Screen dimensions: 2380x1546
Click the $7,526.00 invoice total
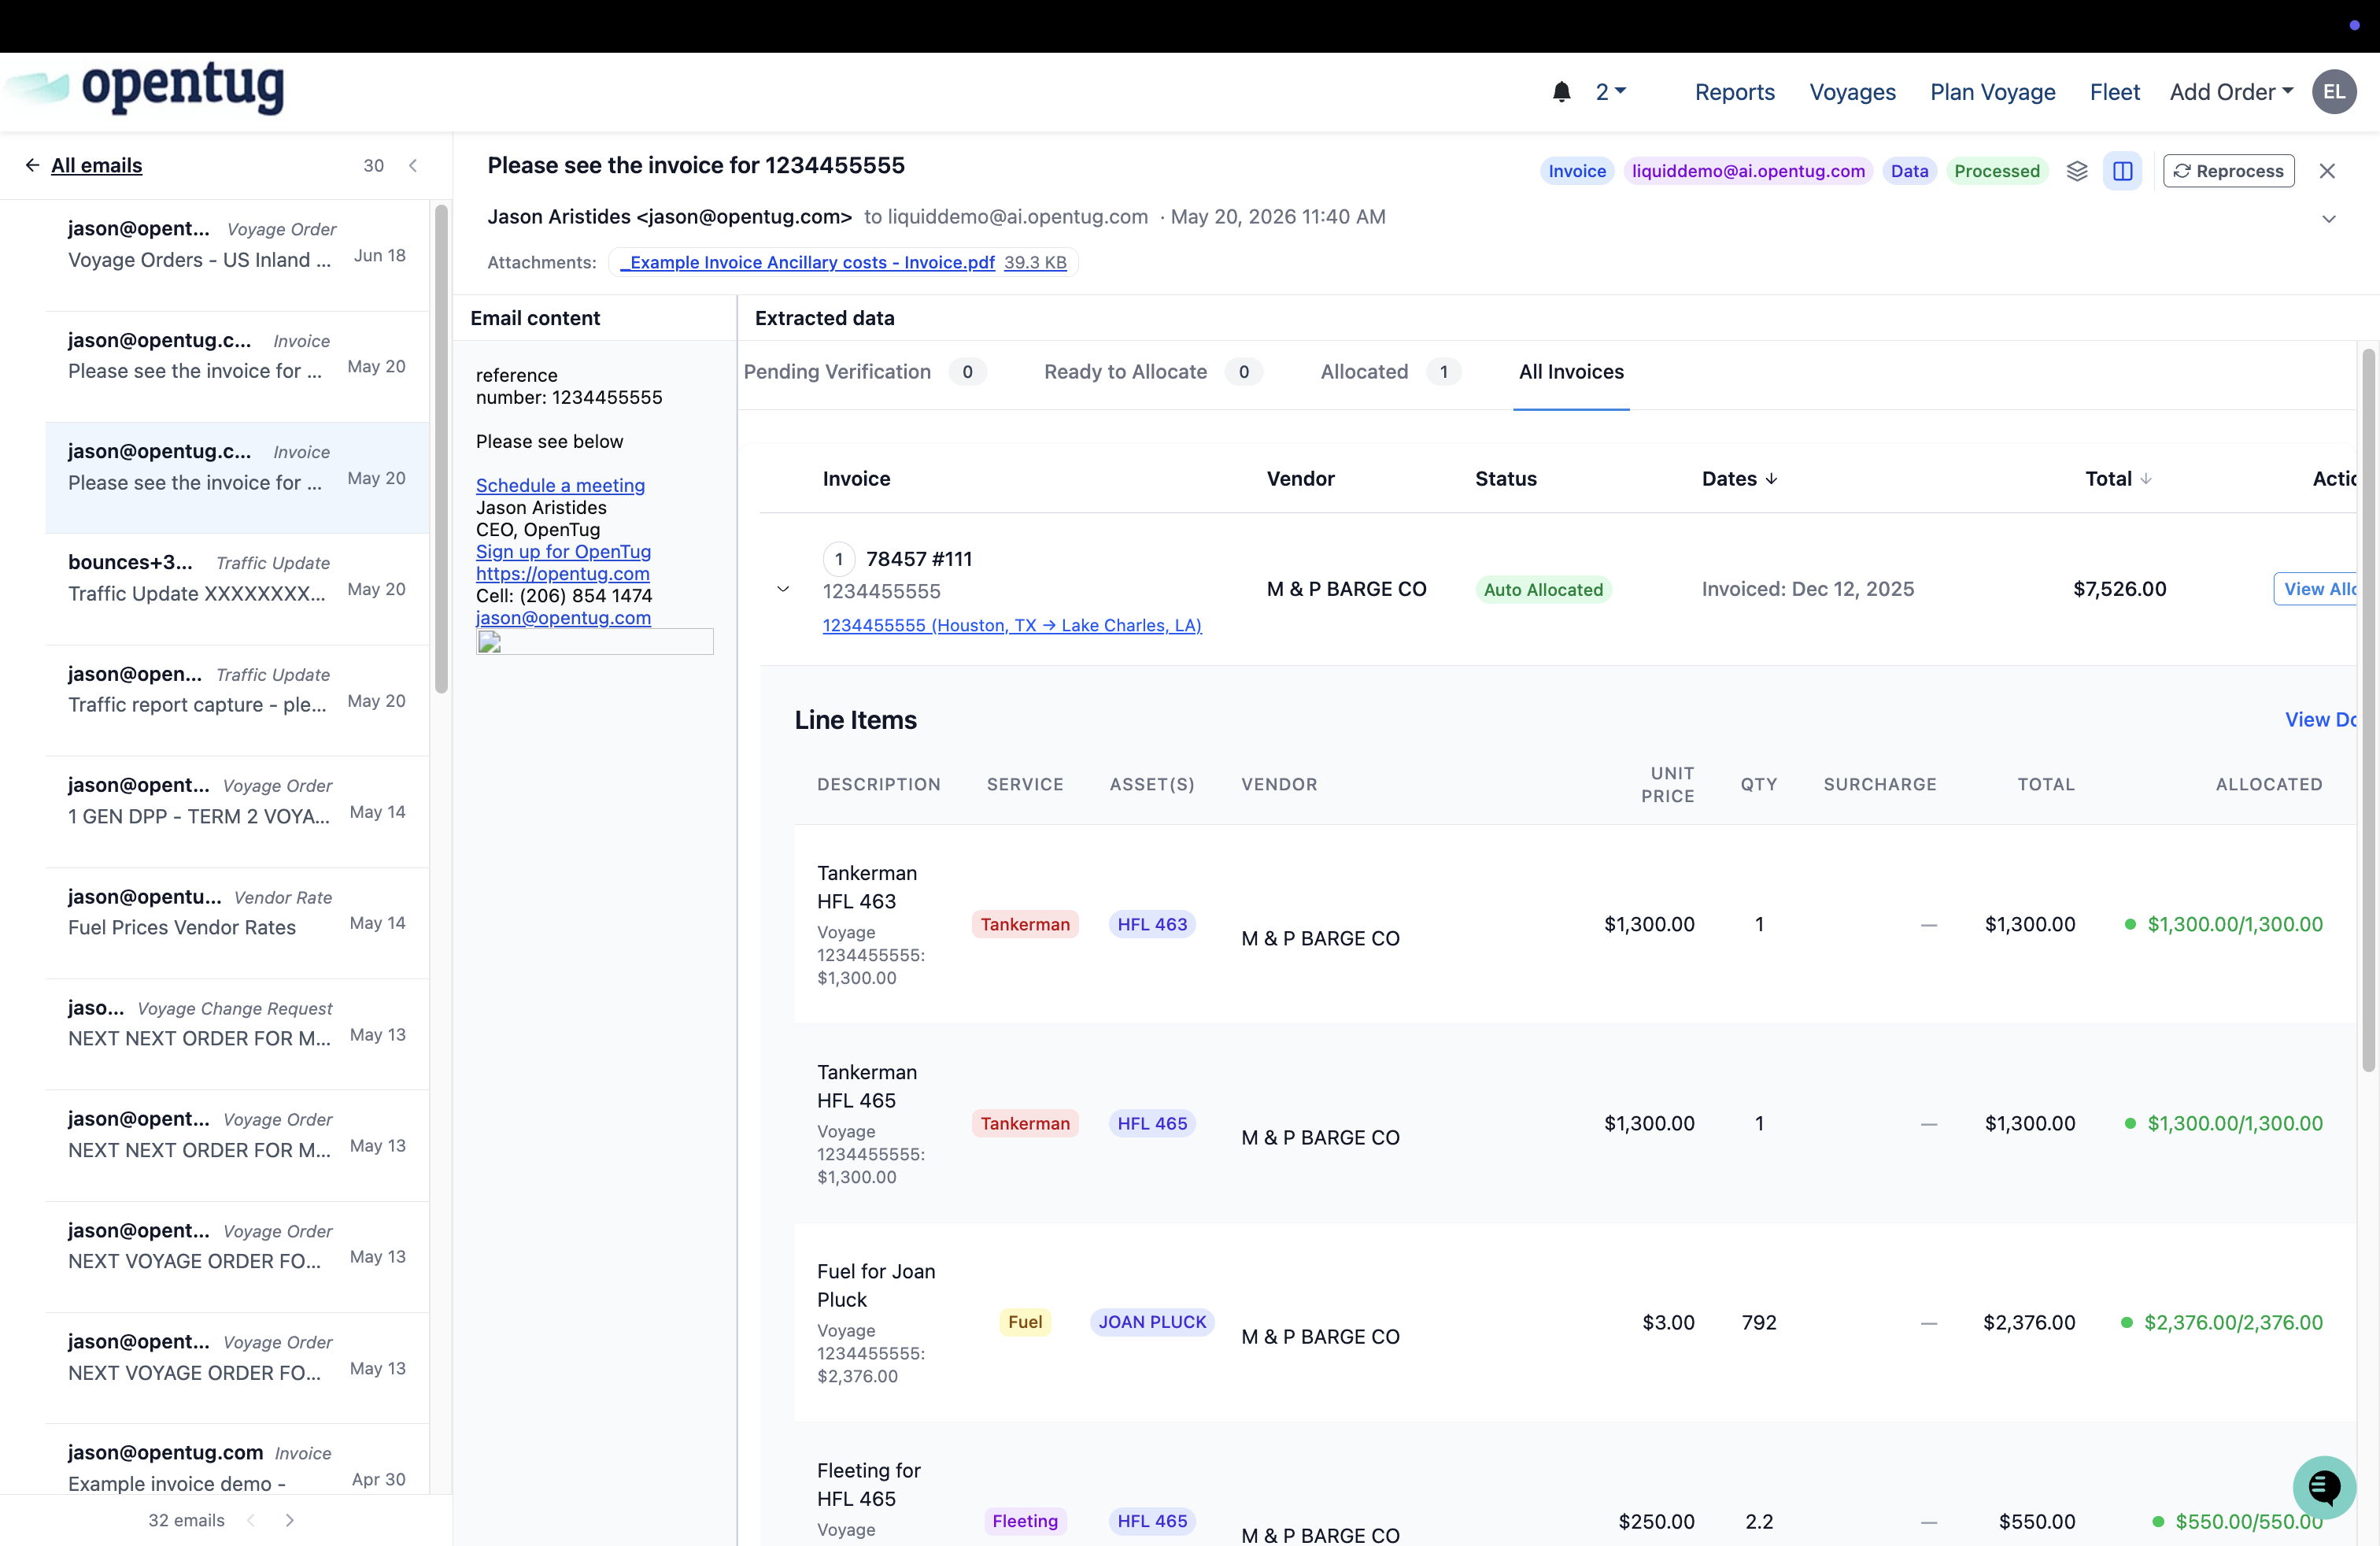pos(2119,589)
